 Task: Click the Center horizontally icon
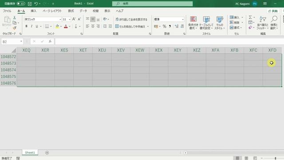[x=93, y=27]
